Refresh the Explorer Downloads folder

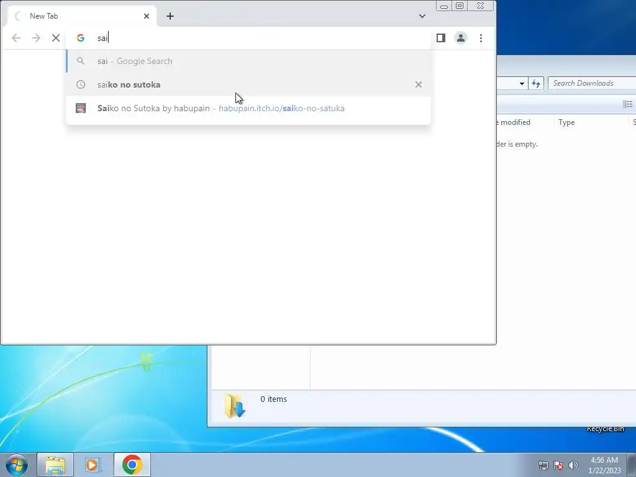click(536, 84)
